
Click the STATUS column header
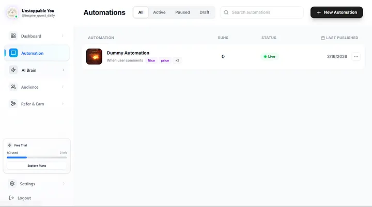(x=269, y=38)
